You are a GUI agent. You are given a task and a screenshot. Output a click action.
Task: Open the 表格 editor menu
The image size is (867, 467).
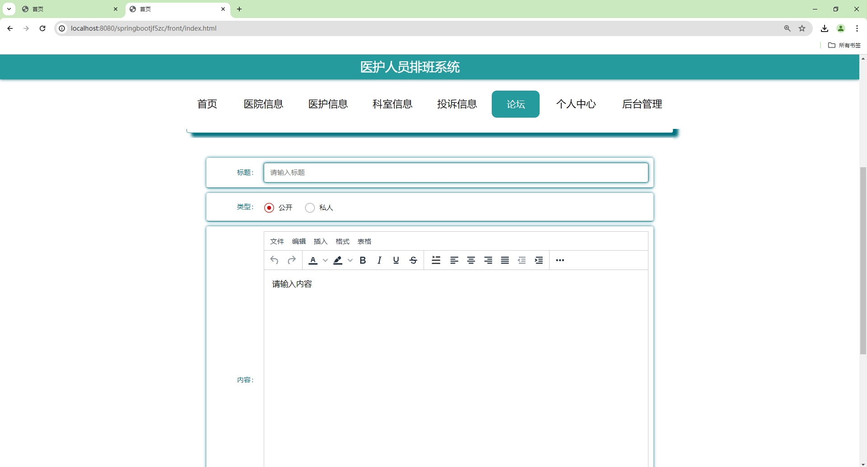tap(364, 242)
